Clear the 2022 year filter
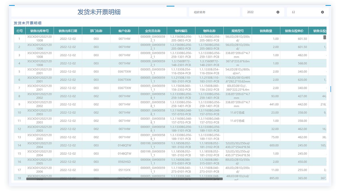Image resolution: width=340 pixels, height=191 pixels. click(x=278, y=12)
